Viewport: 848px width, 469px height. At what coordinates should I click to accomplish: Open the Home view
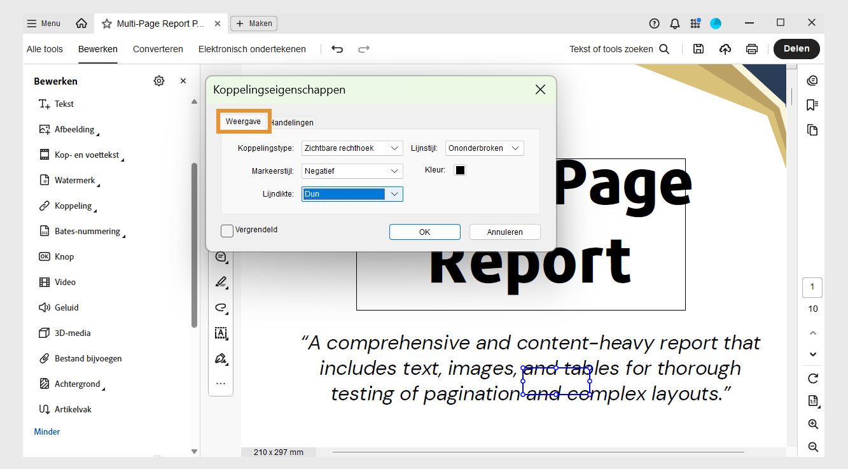pyautogui.click(x=81, y=24)
